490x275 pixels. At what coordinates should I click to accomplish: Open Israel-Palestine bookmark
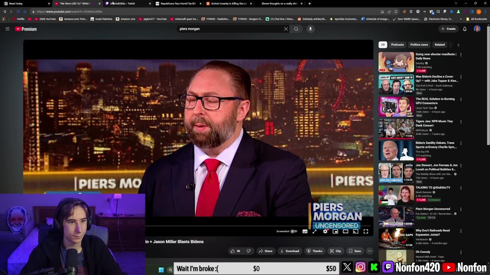[x=101, y=19]
